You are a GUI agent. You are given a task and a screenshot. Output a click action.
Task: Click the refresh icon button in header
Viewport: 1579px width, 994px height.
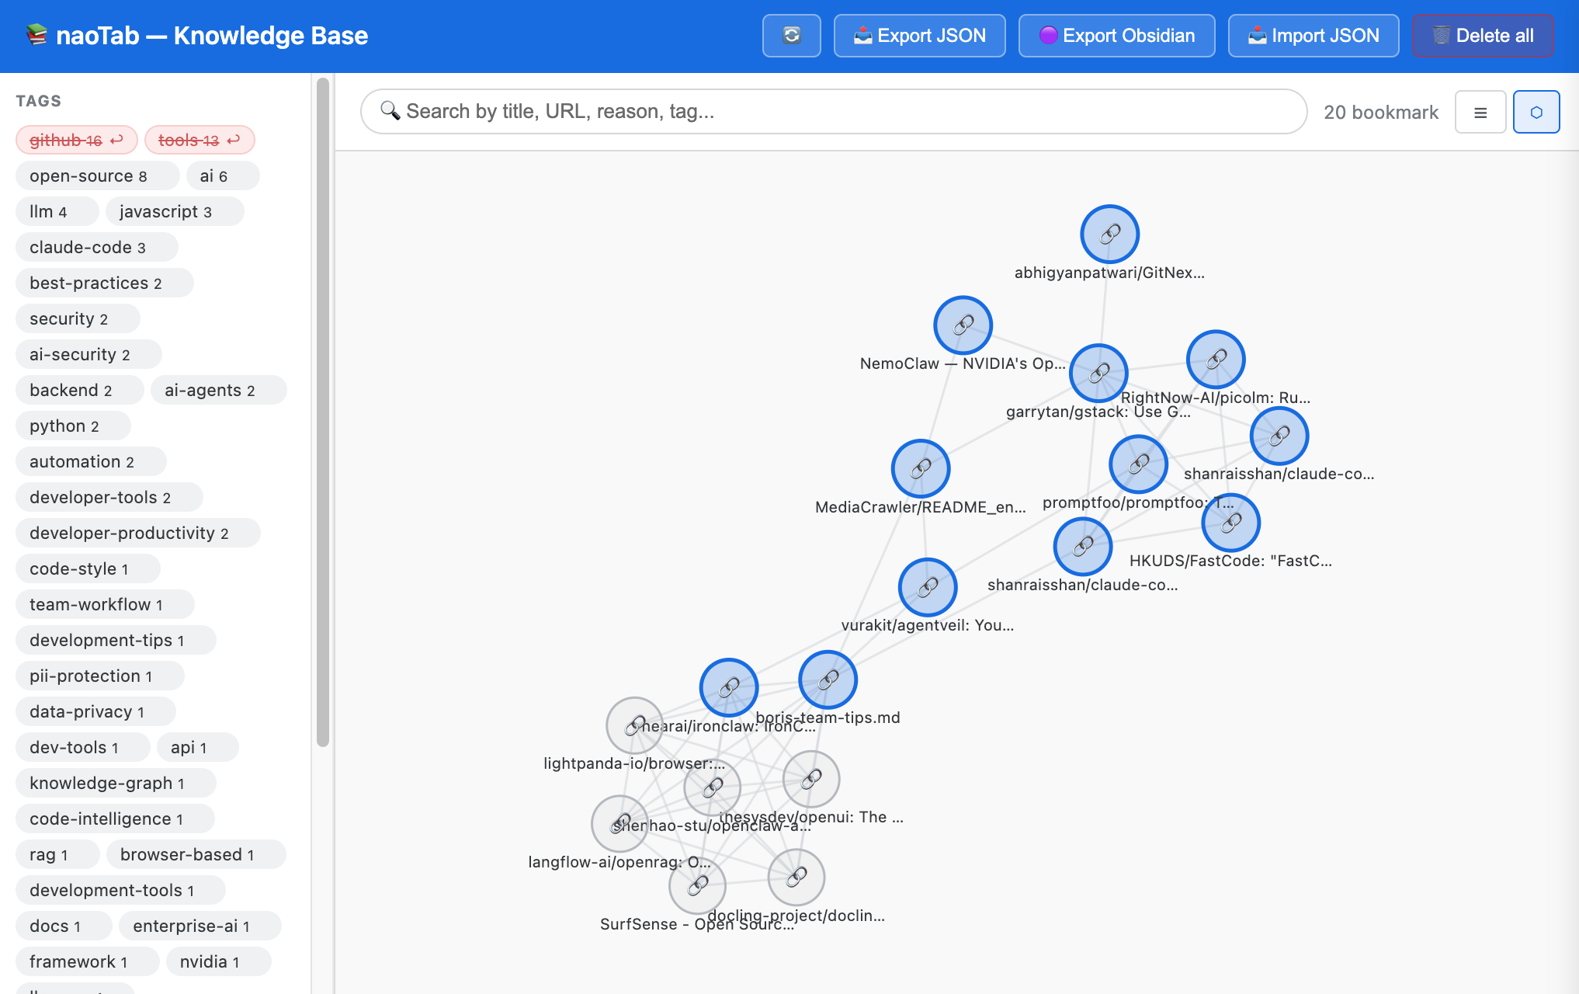(791, 36)
